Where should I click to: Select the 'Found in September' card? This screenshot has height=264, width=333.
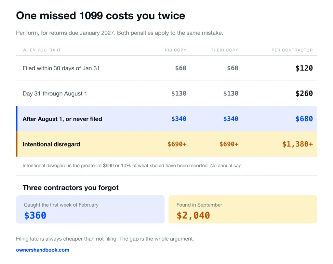coord(243,209)
